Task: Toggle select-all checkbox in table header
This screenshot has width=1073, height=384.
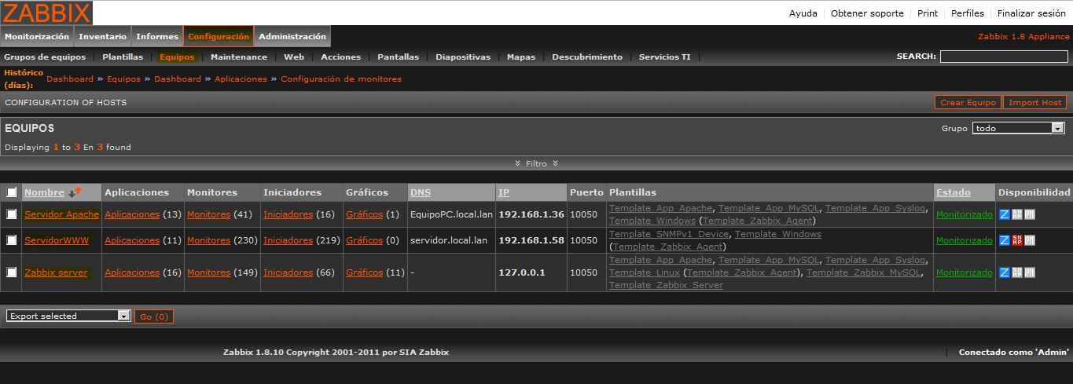Action: click(12, 192)
